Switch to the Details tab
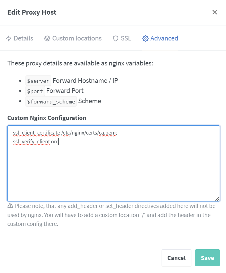226x273 pixels. click(x=19, y=38)
